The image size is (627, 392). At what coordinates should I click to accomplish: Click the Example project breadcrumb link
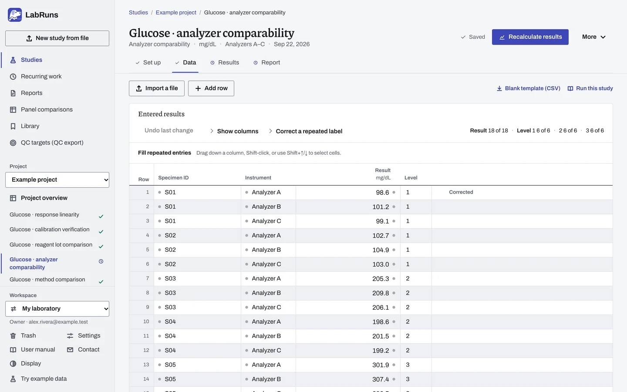(x=176, y=13)
